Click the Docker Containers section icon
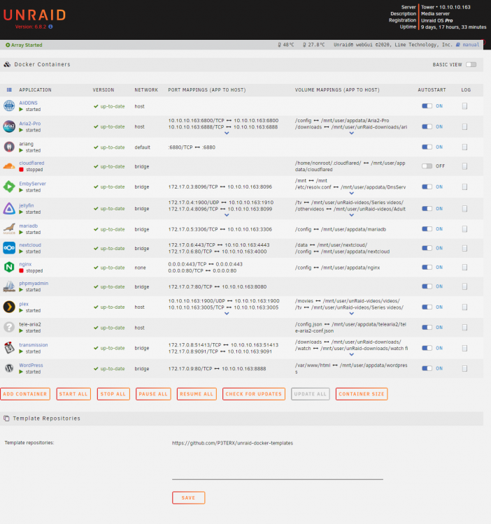491x524 pixels. (7, 64)
